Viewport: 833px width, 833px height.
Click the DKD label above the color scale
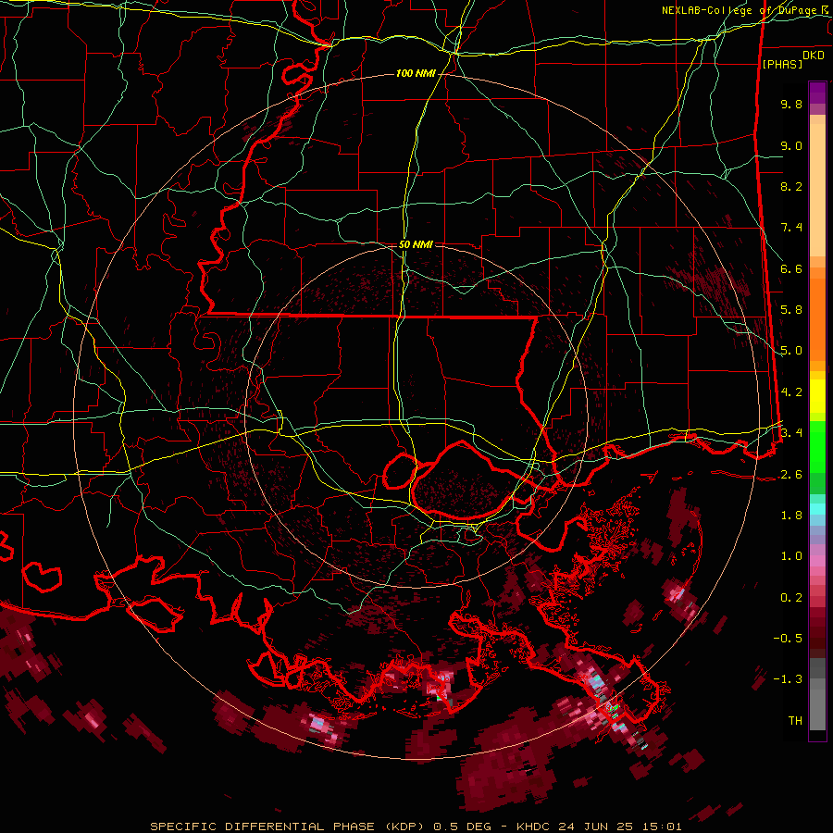point(814,56)
